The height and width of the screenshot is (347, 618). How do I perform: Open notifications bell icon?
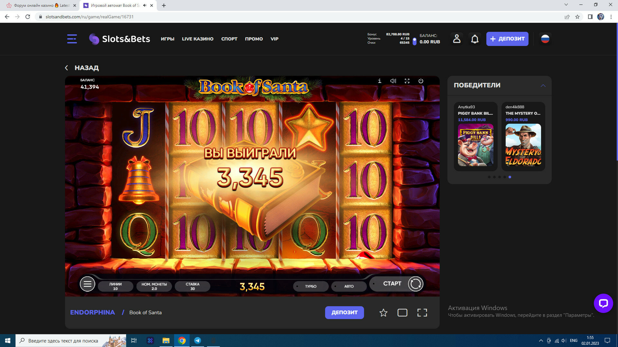point(475,39)
